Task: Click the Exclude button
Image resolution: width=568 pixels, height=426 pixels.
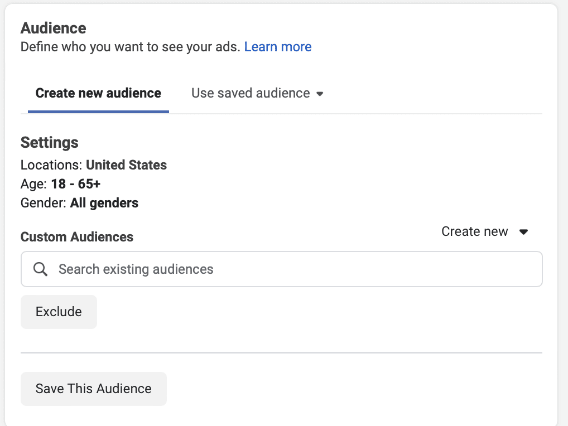Action: [x=59, y=312]
